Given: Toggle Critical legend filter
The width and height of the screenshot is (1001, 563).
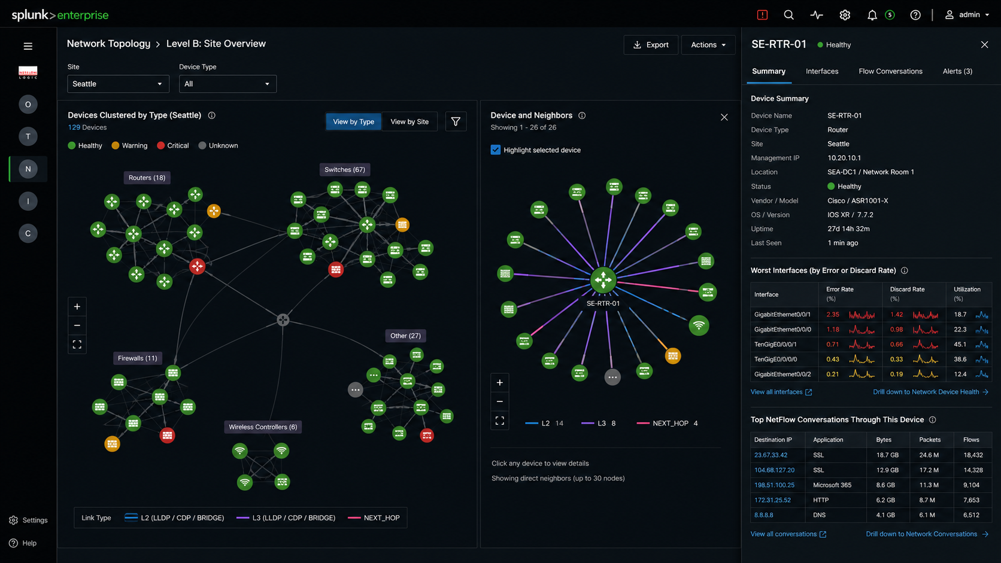Looking at the screenshot, I should point(173,145).
